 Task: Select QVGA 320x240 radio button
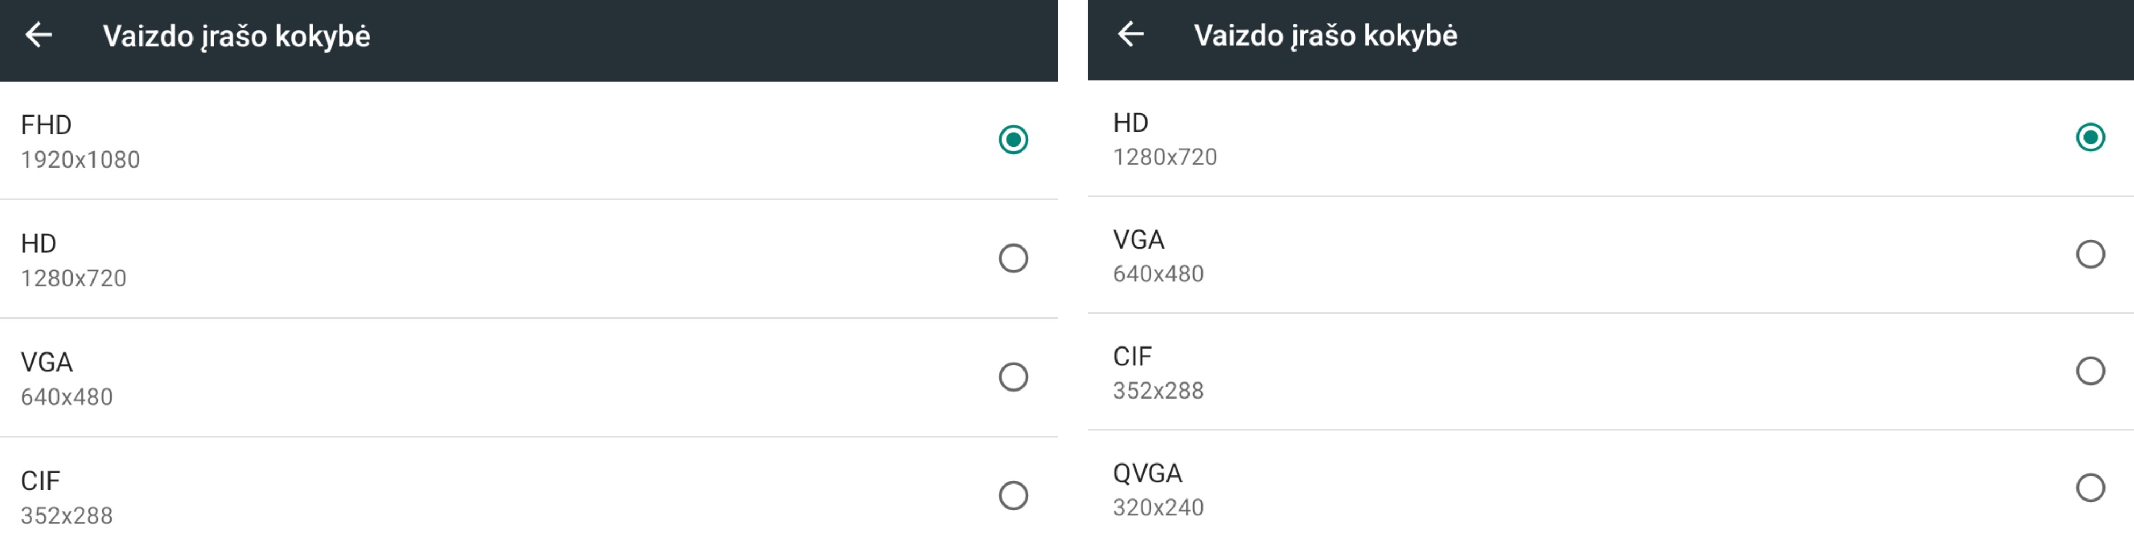[x=2090, y=487]
